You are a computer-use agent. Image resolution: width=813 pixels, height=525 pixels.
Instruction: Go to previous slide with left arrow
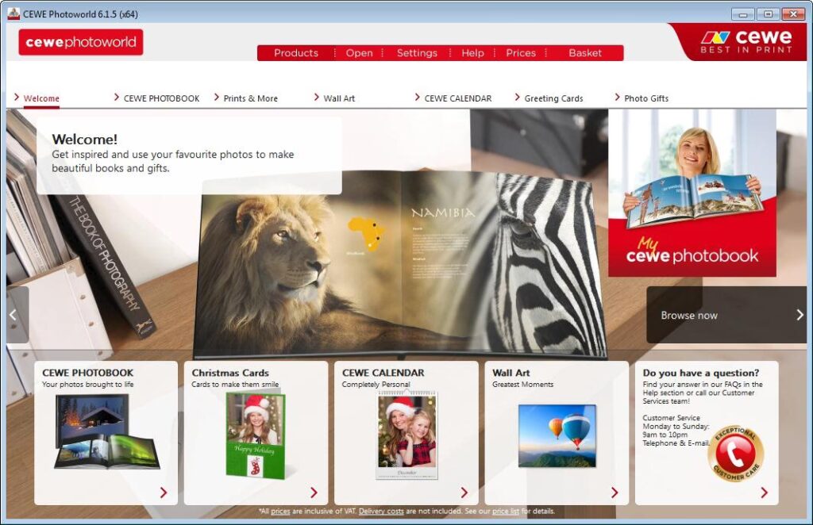[13, 315]
